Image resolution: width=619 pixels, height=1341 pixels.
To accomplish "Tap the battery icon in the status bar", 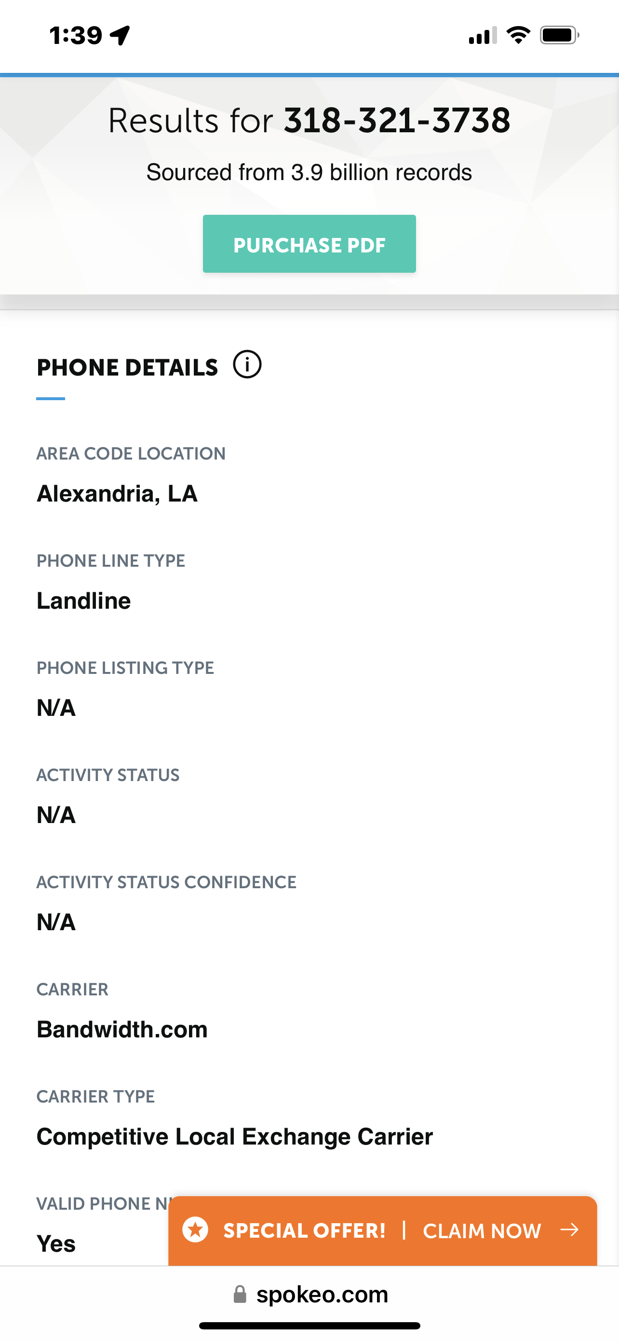I will tap(559, 35).
